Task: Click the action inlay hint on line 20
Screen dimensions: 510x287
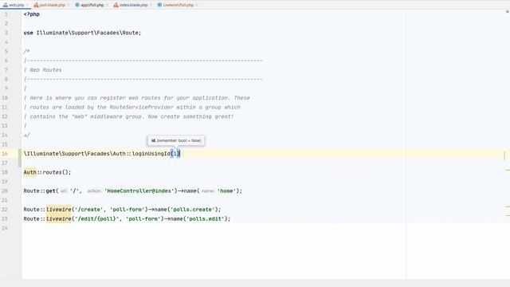Action: (94, 191)
